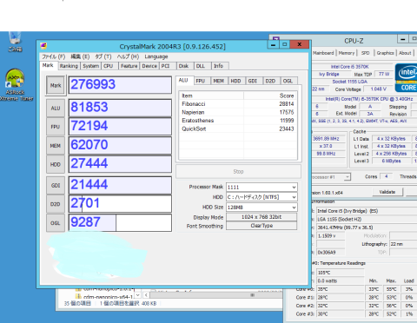This screenshot has height=323, width=417.
Task: Click the Validate button in CPU-Z
Action: coord(387,192)
